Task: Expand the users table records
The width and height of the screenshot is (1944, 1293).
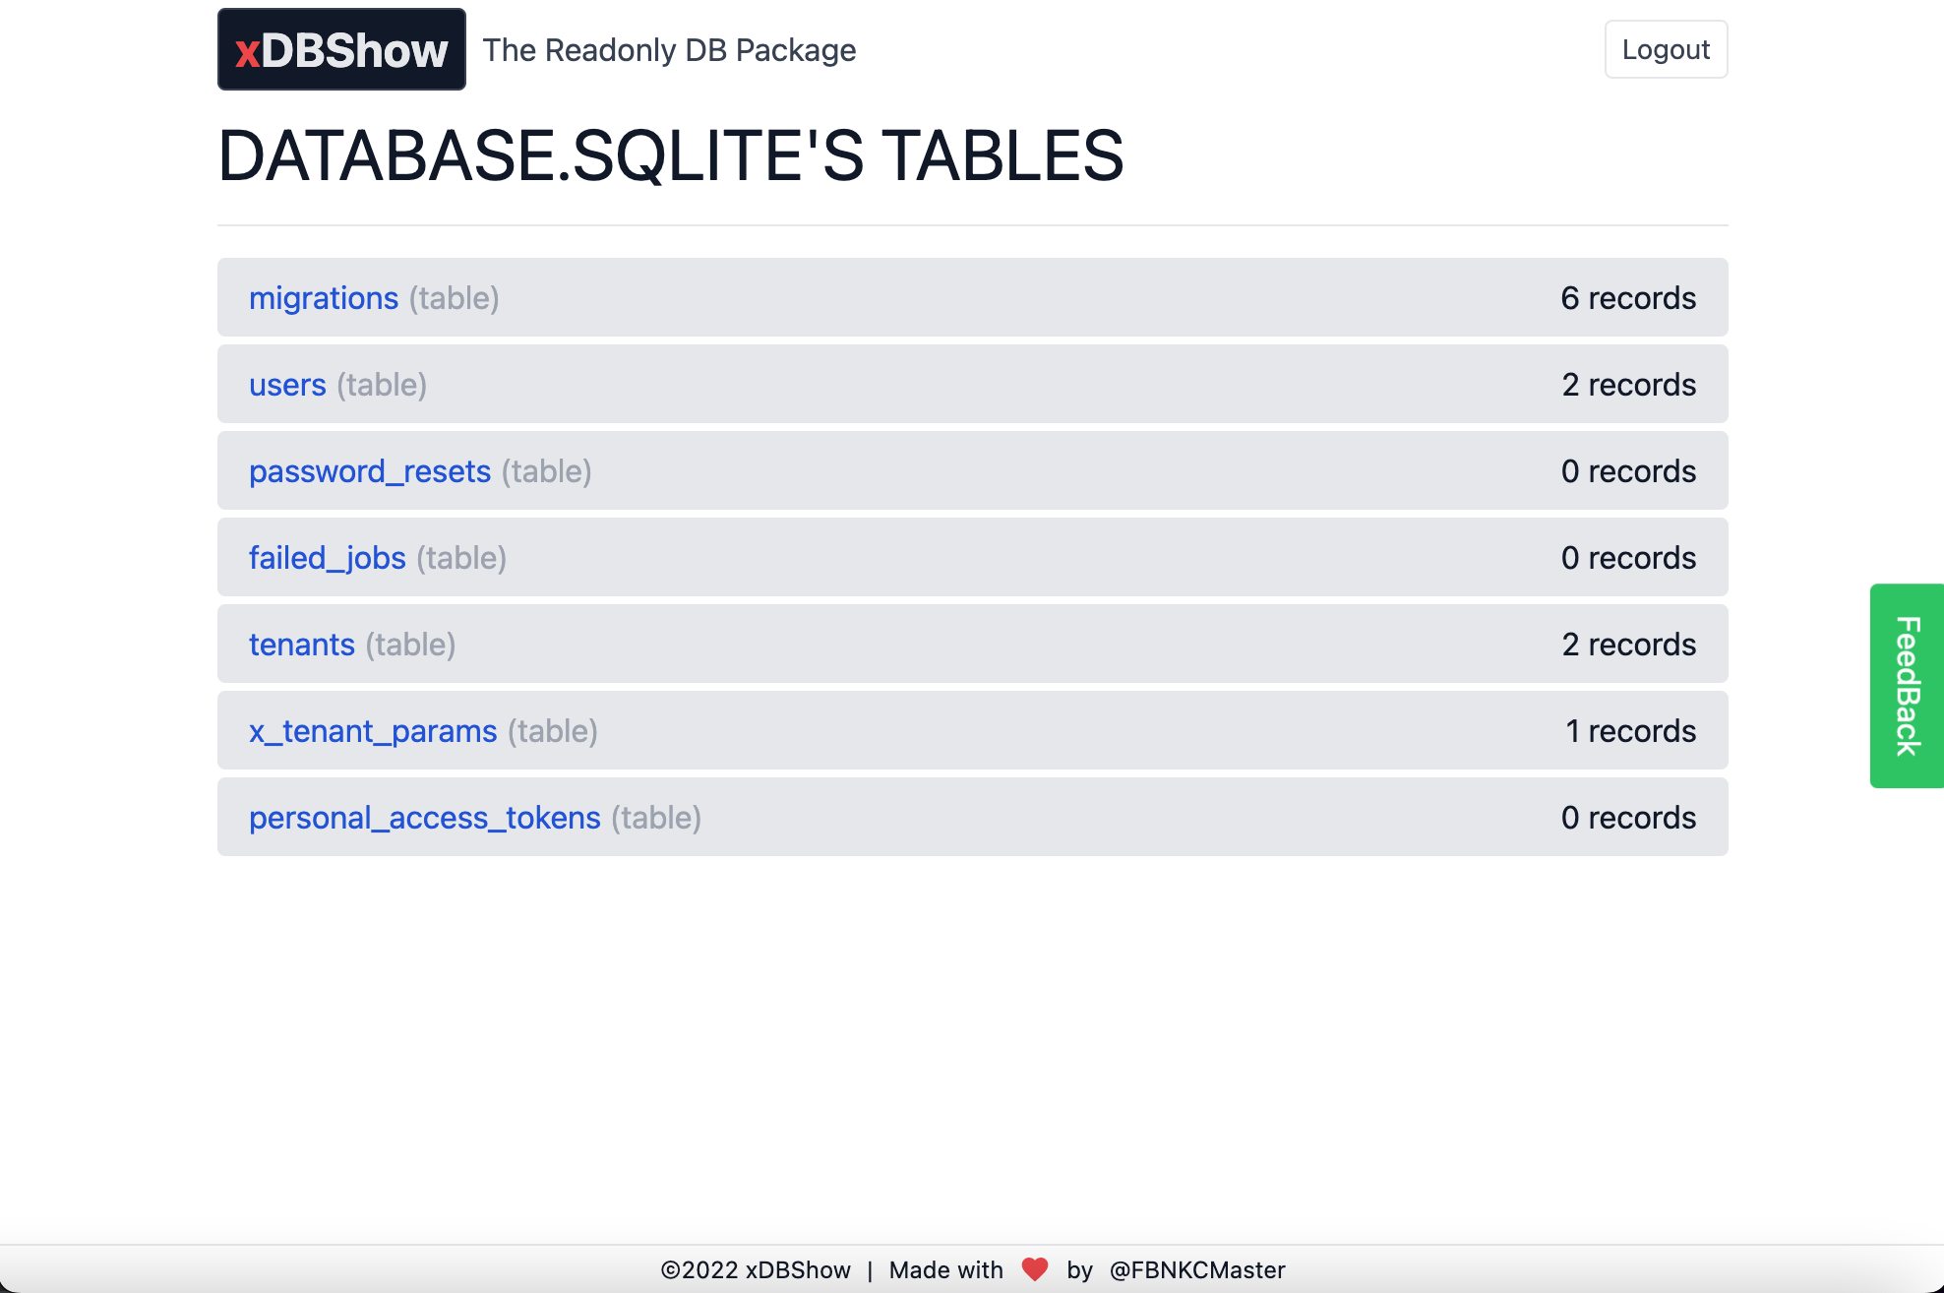Action: click(288, 384)
